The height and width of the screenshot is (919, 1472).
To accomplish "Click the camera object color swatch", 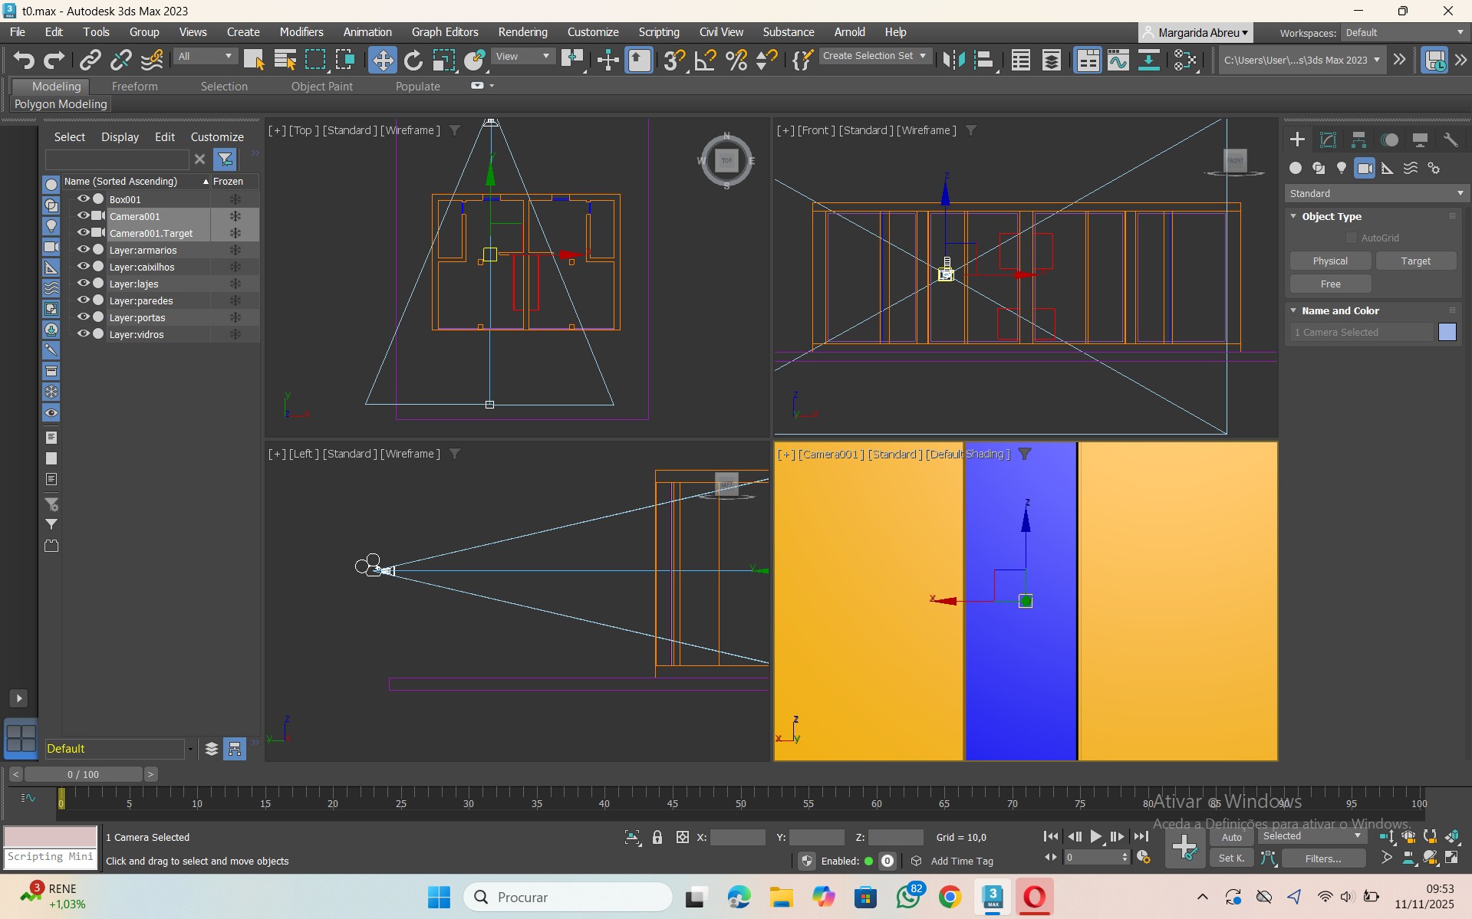I will coord(1447,333).
